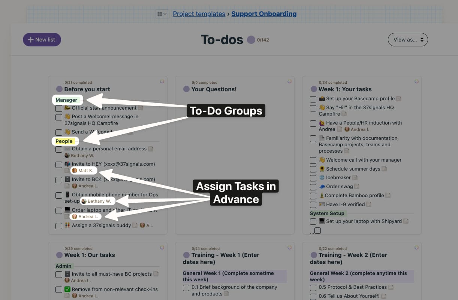Open the Support Onboarding breadcrumb link
The image size is (458, 300).
[x=264, y=14]
